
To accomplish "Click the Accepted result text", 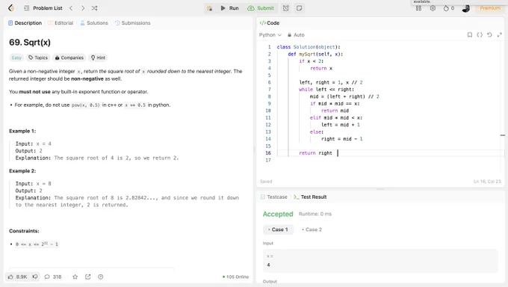I will [x=278, y=214].
